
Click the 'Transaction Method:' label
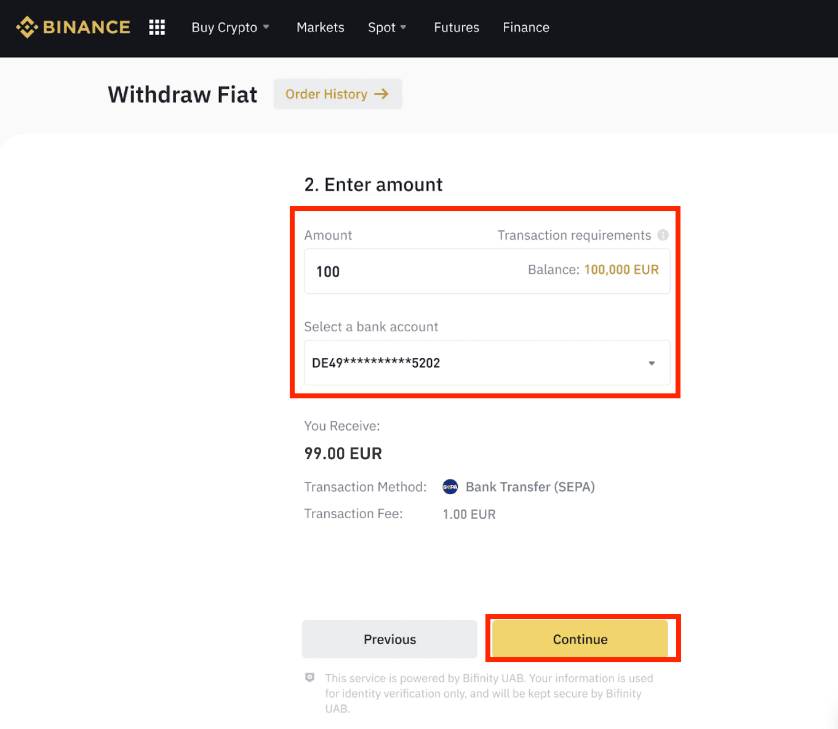pyautogui.click(x=365, y=487)
